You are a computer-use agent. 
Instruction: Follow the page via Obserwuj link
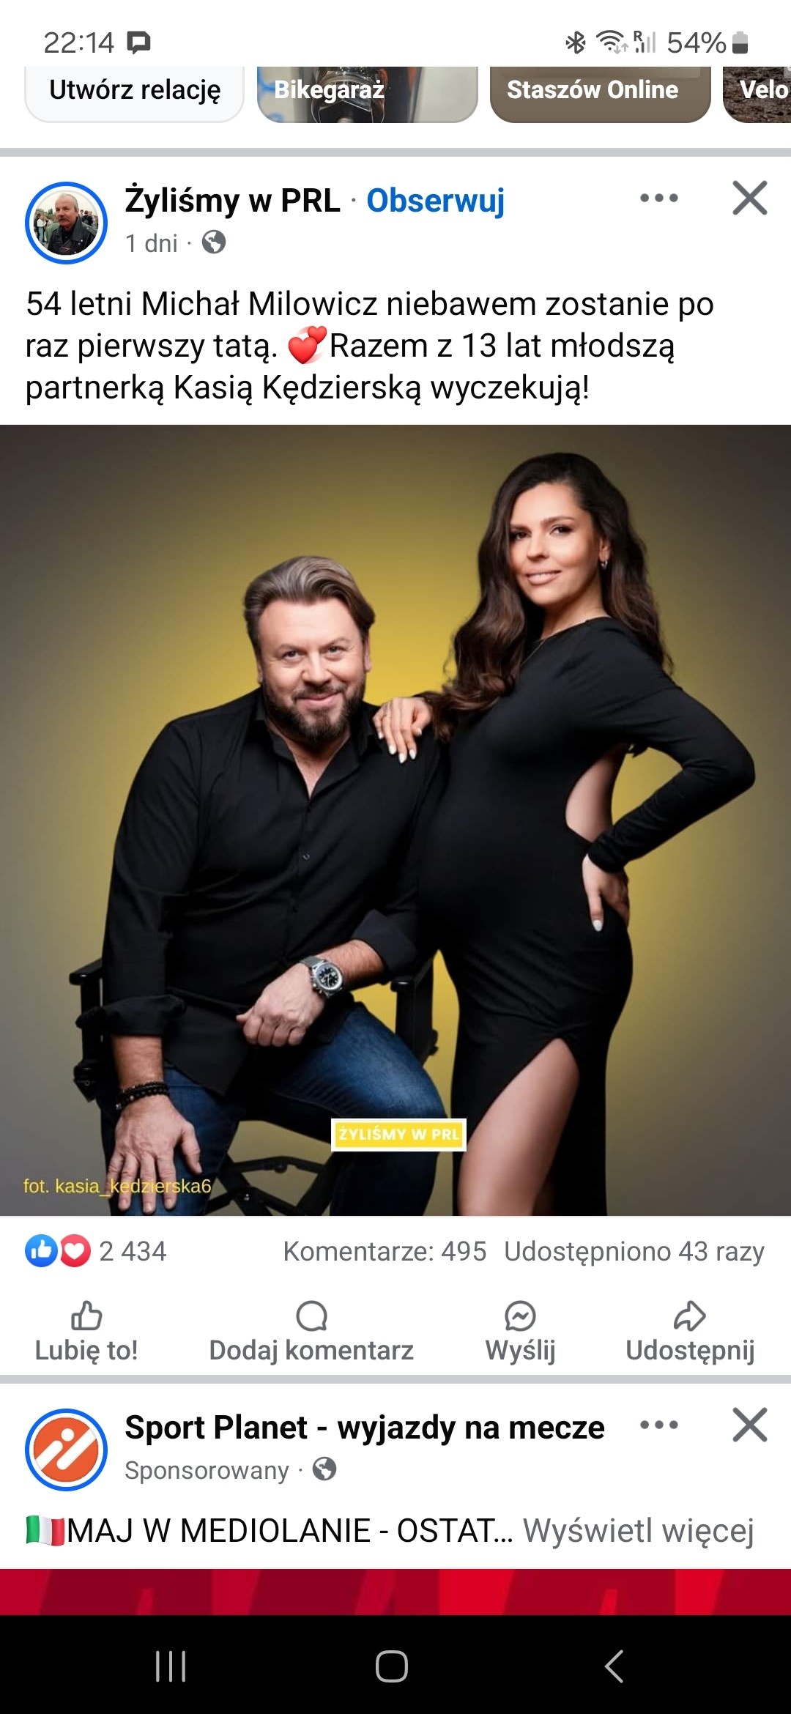coord(436,201)
